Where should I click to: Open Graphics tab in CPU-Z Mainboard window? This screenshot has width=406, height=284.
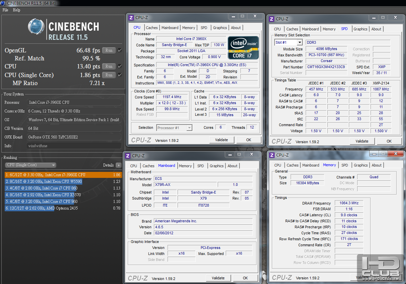point(217,166)
